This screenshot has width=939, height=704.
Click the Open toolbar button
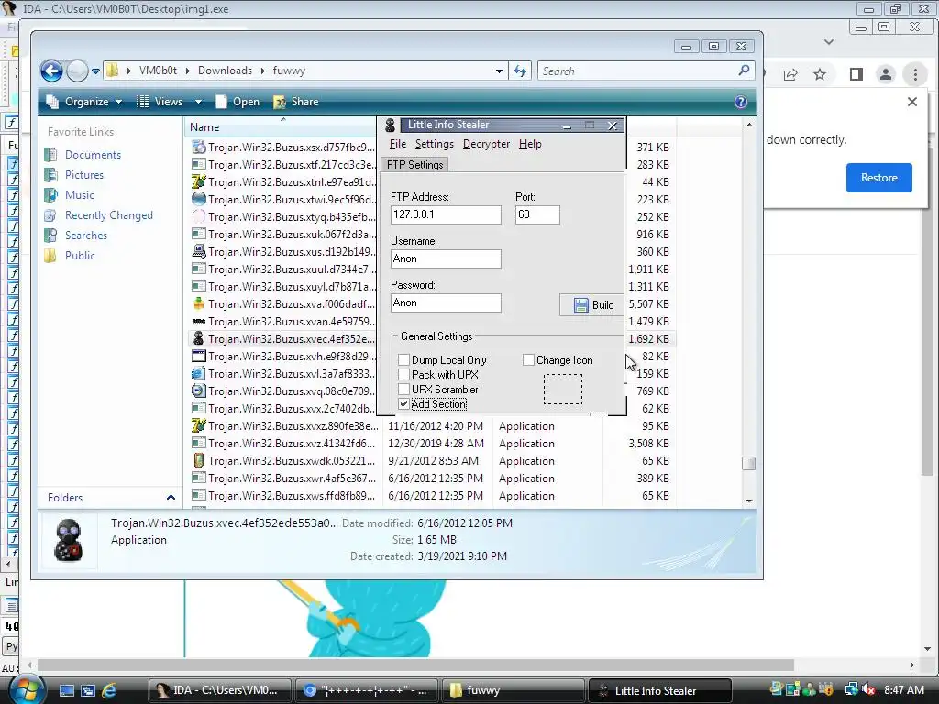click(x=238, y=102)
